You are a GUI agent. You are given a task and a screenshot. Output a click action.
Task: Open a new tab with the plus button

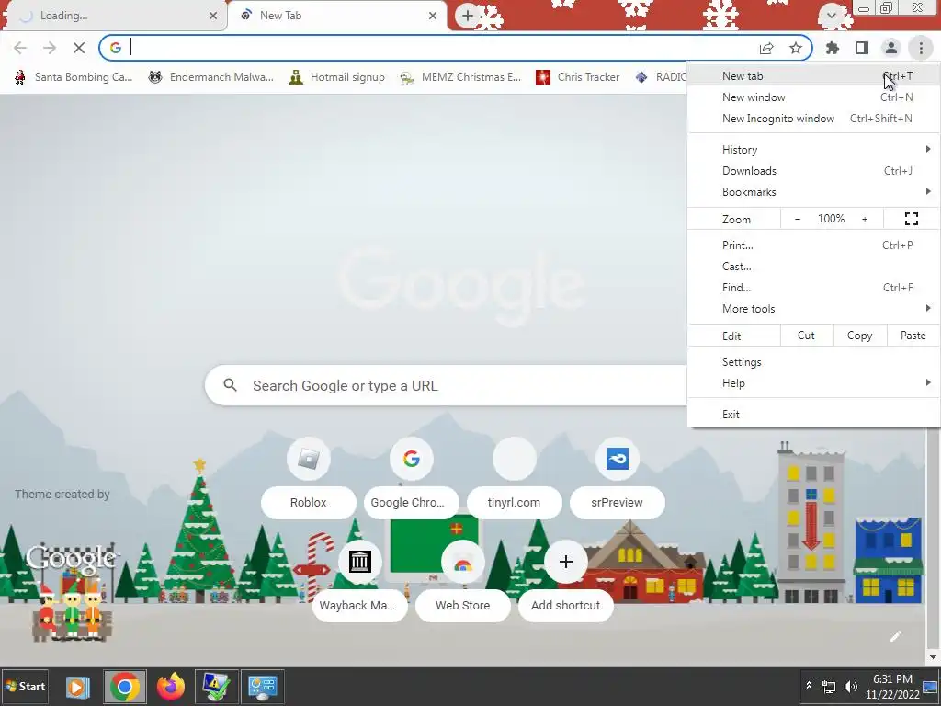point(468,16)
